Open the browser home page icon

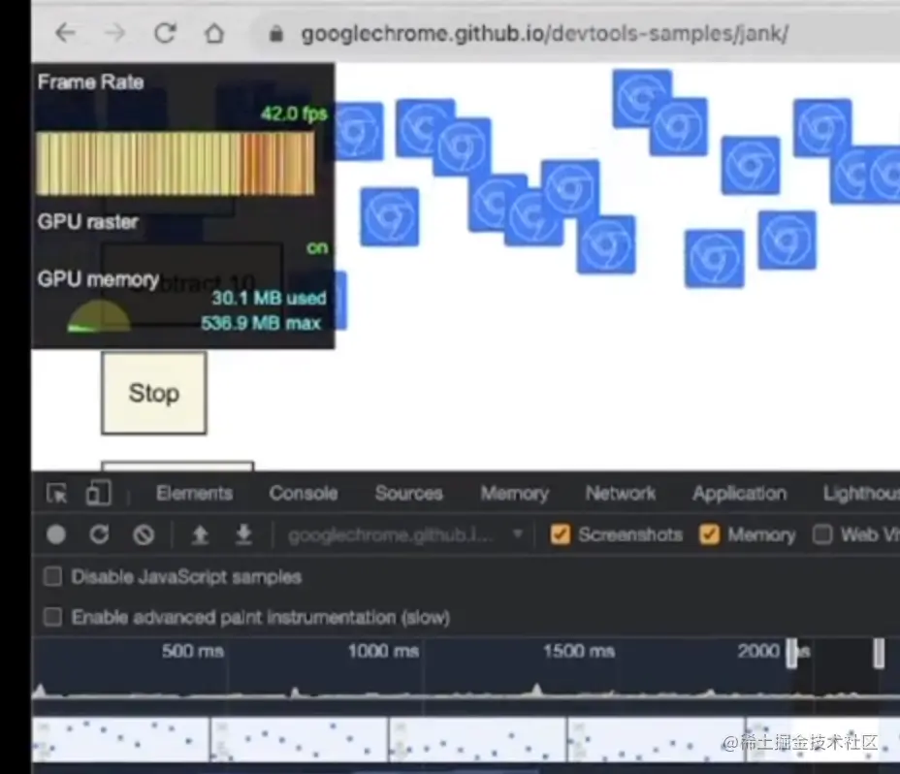pyautogui.click(x=214, y=33)
